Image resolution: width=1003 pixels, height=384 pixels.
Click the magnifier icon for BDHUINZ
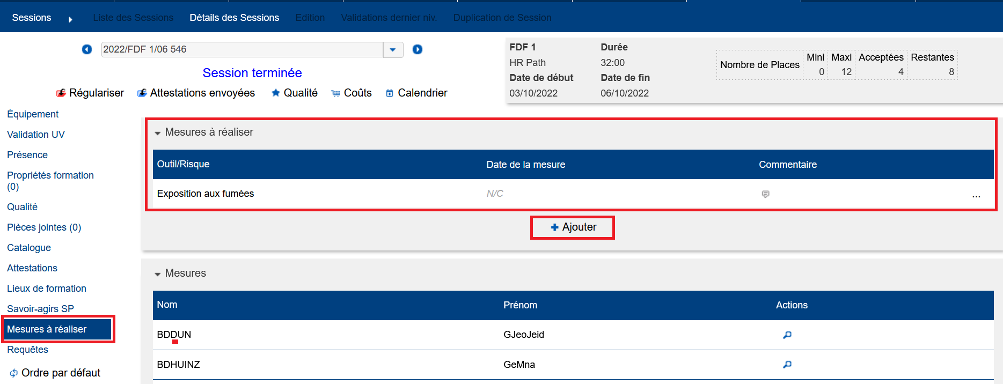click(787, 365)
